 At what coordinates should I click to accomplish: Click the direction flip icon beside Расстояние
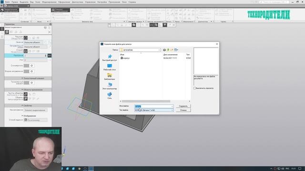(x=50, y=56)
